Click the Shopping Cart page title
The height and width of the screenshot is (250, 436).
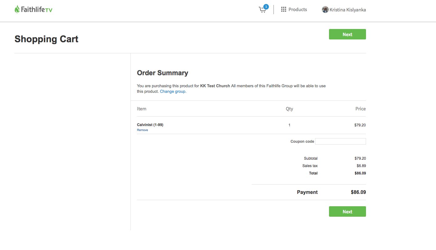46,39
